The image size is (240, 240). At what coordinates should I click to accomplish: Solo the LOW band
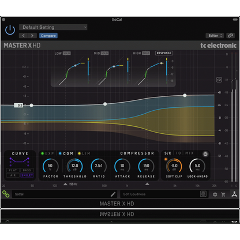click(x=67, y=53)
